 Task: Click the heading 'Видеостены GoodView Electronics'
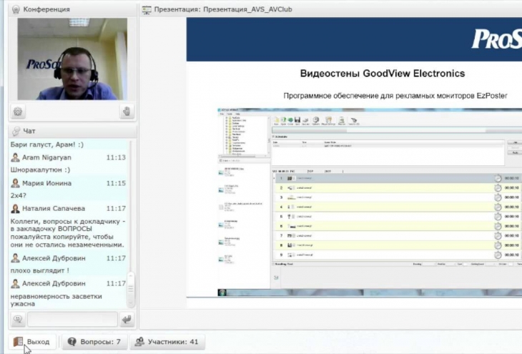coord(383,73)
